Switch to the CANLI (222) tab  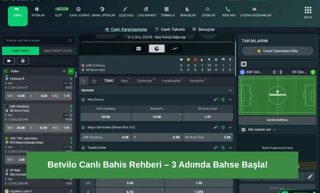coord(21,51)
